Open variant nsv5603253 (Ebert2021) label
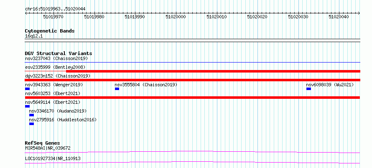 [53, 93]
